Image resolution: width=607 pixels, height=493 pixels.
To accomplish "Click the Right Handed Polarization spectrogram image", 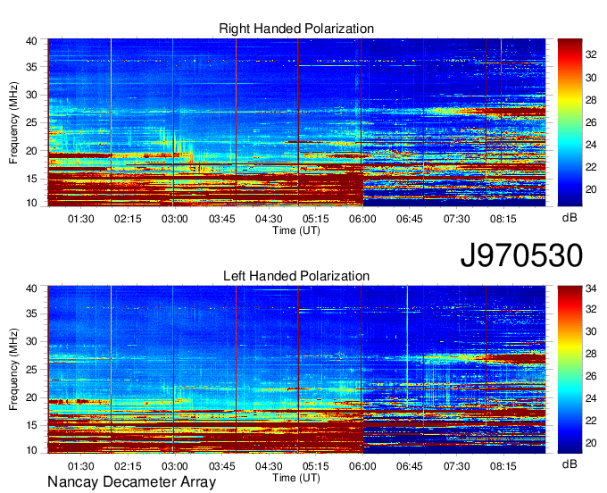I will click(296, 122).
